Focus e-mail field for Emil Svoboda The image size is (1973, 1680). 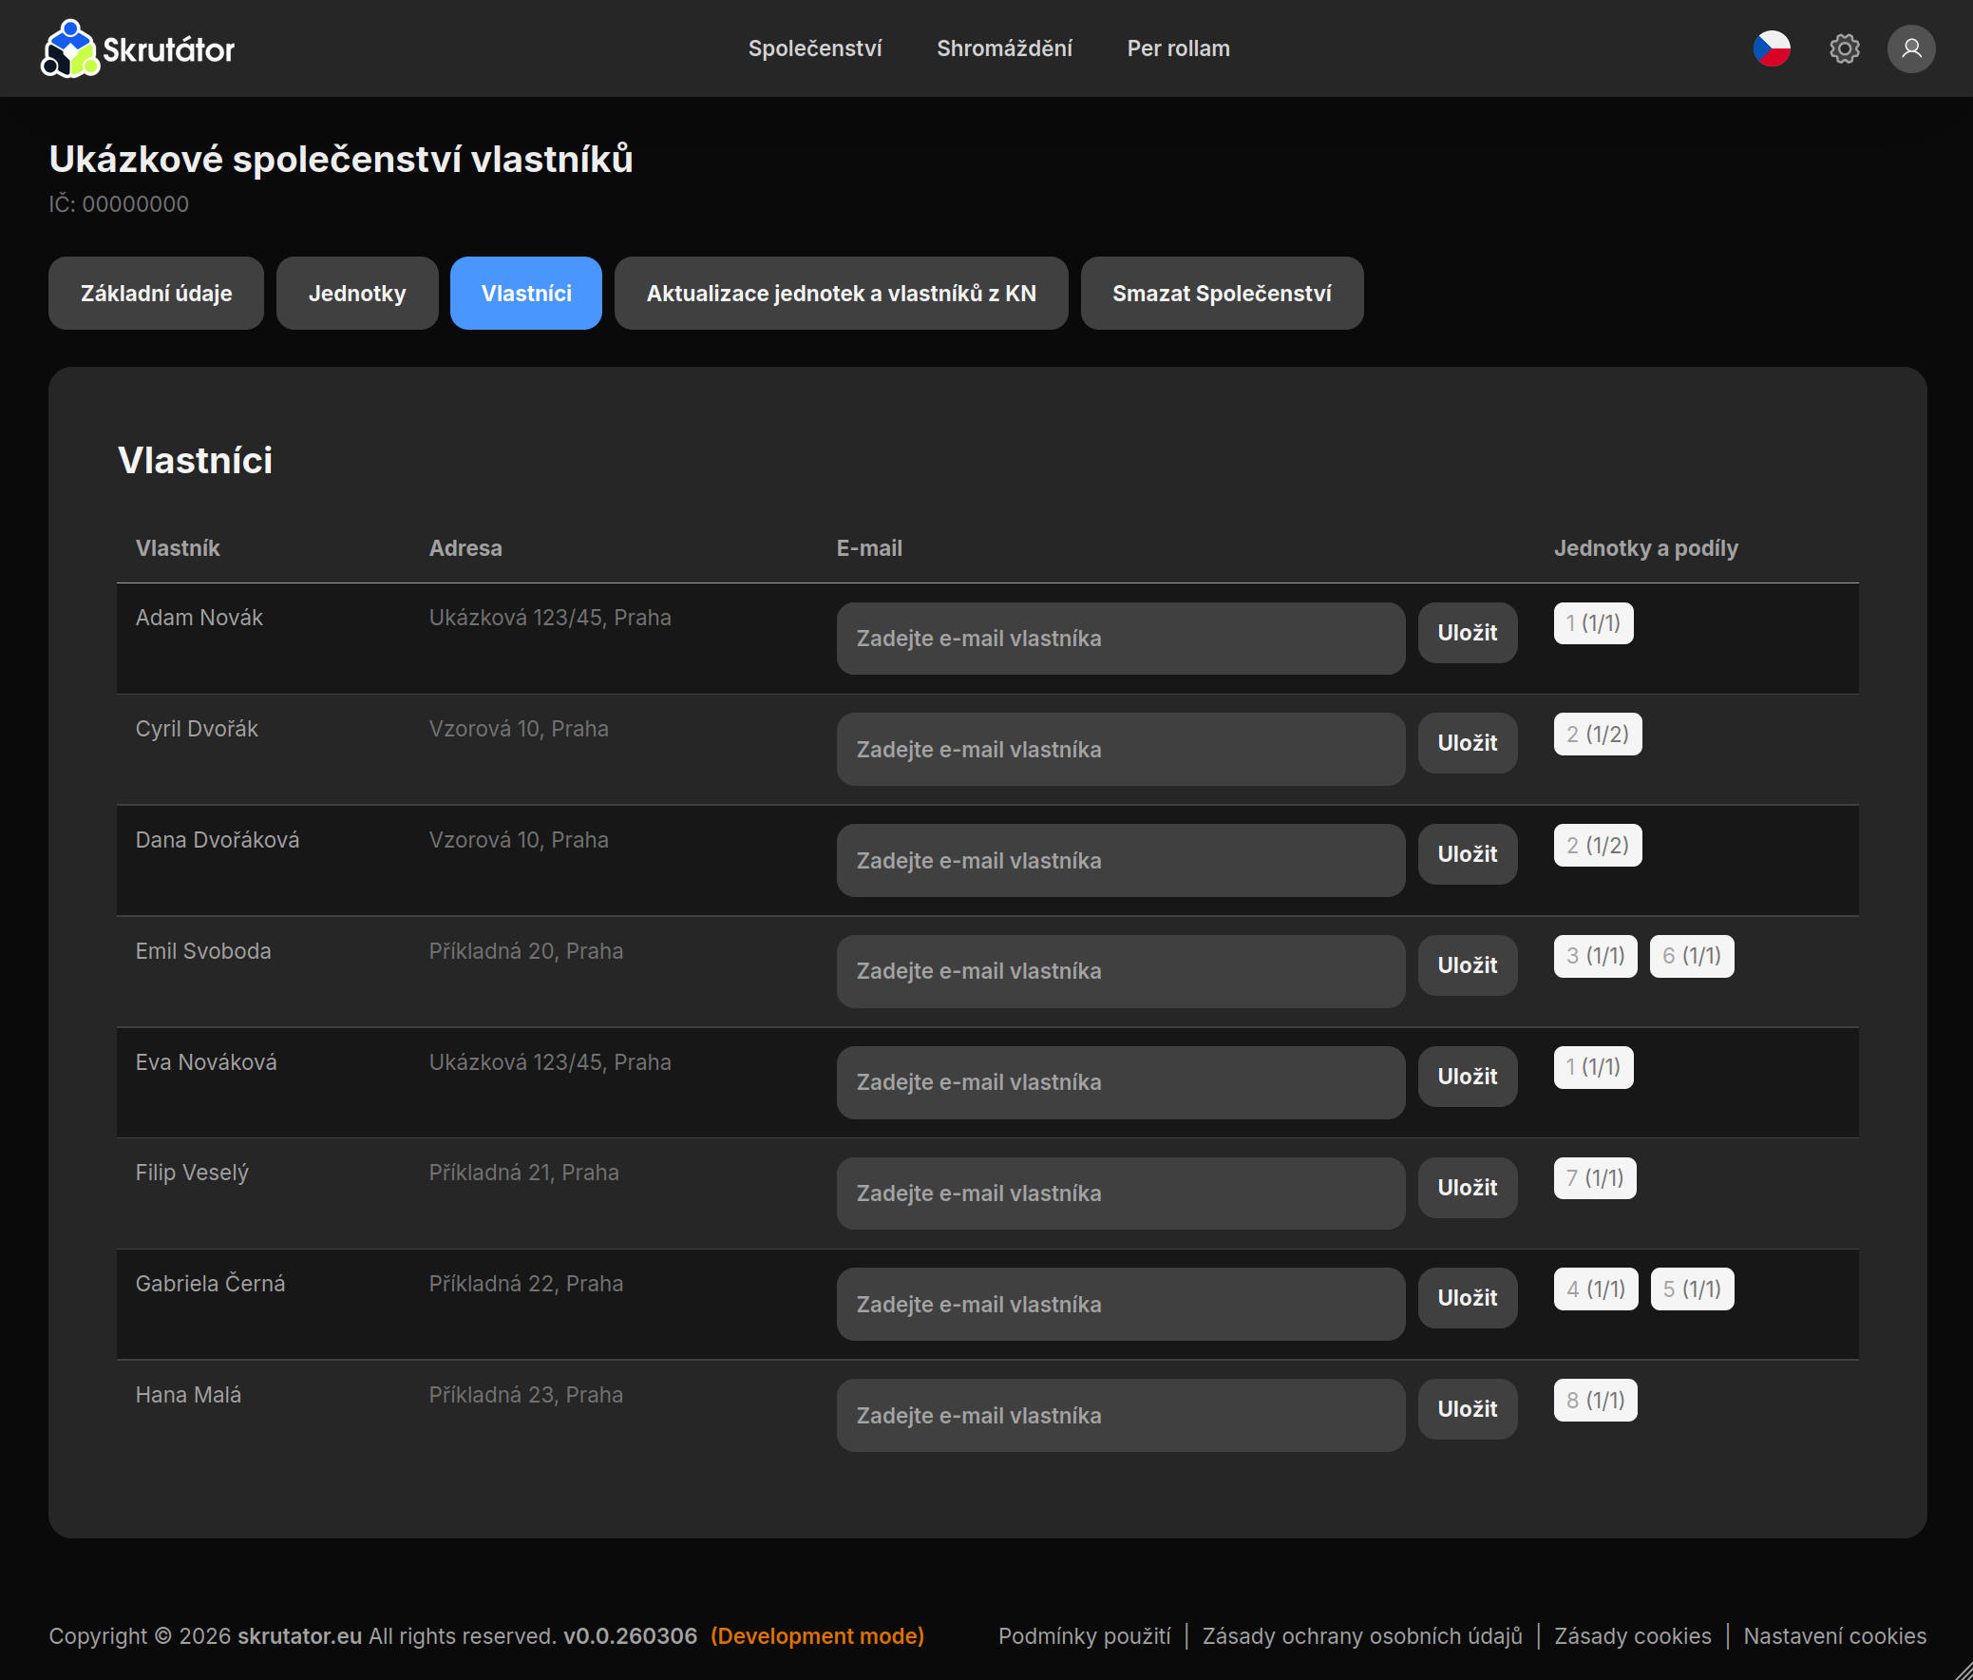[x=1121, y=971]
